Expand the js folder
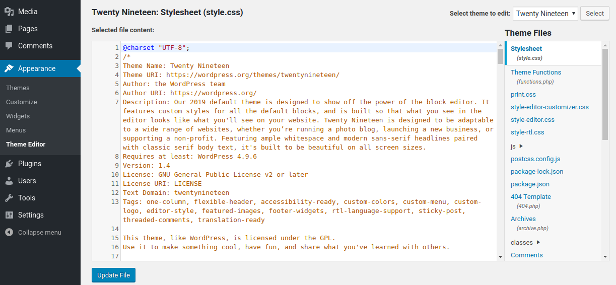616x285 pixels. 517,146
